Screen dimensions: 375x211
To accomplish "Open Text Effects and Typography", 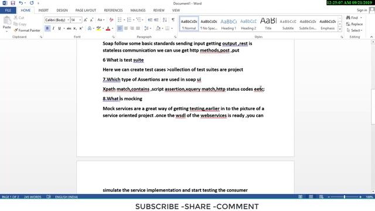I will pyautogui.click(x=90, y=29).
